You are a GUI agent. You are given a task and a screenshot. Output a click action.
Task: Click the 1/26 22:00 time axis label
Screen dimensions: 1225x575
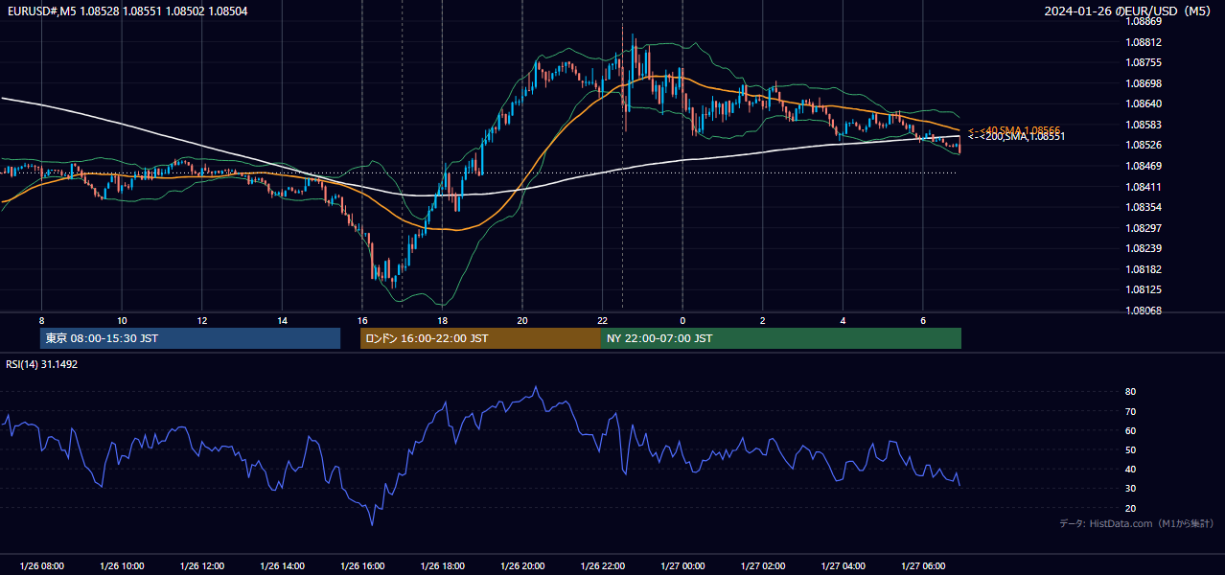[x=602, y=566]
